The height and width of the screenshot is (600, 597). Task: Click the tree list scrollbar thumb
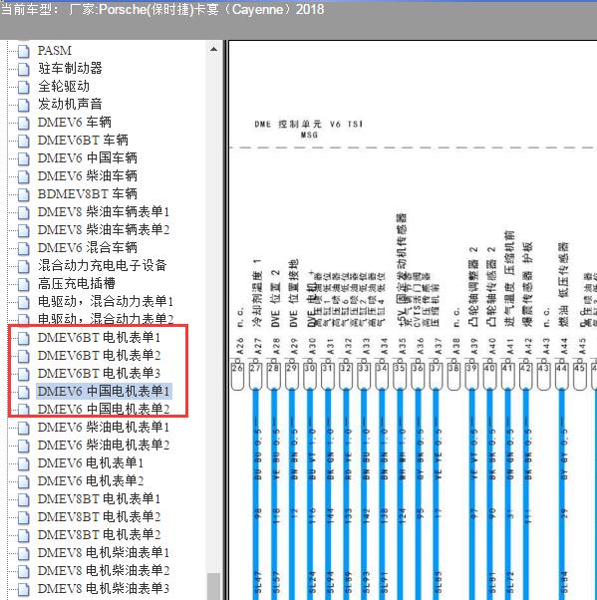[x=213, y=586]
